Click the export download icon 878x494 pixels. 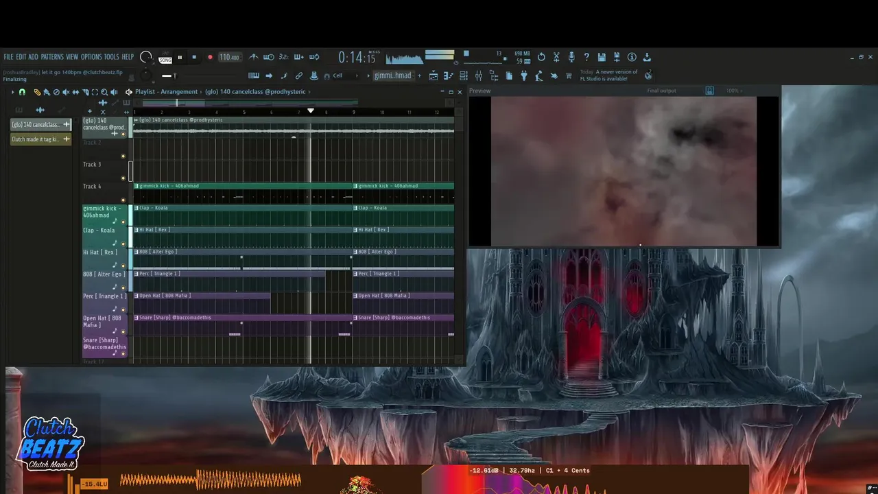coord(647,57)
